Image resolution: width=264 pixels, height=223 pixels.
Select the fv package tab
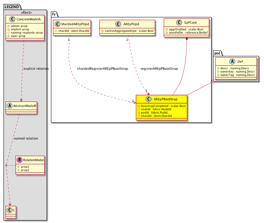54,14
